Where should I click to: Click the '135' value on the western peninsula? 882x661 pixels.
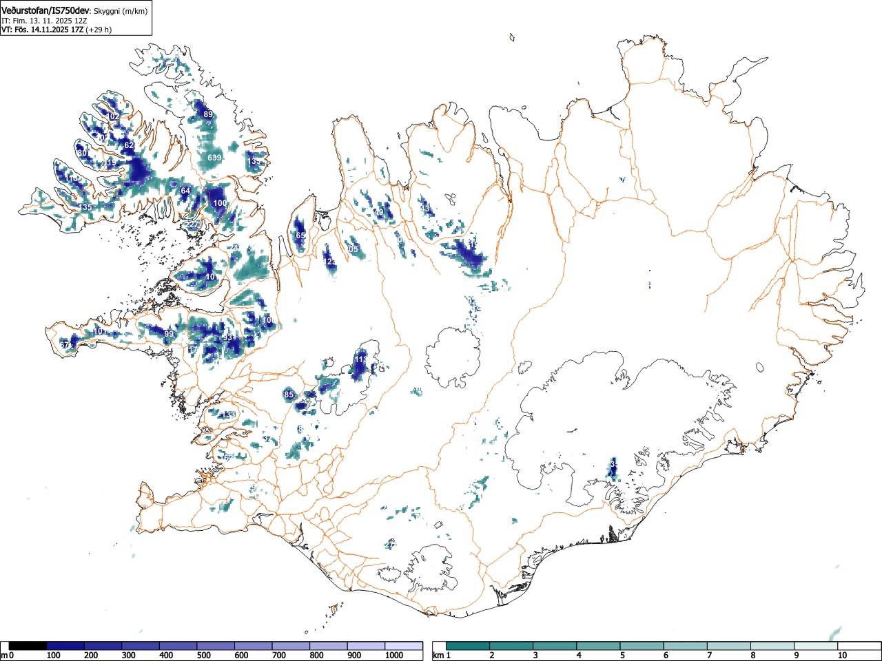[85, 207]
